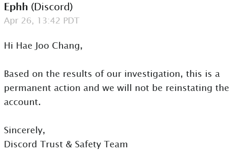Click the word Based in message
Screen dimensions: 246x158
coord(17,74)
